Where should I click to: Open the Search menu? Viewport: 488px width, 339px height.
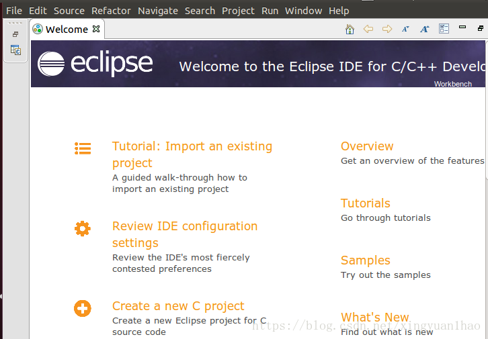point(200,11)
